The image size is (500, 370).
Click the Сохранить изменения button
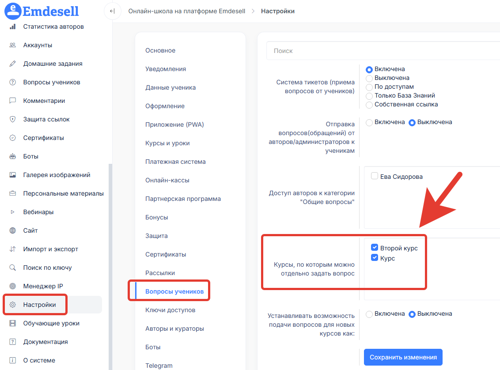click(x=403, y=357)
